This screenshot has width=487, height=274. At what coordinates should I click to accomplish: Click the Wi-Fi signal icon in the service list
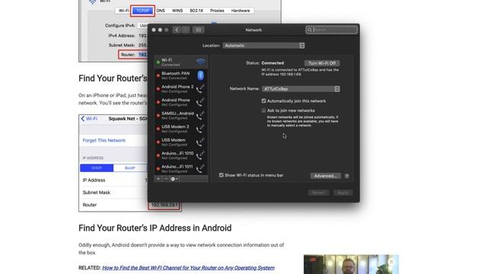[201, 62]
